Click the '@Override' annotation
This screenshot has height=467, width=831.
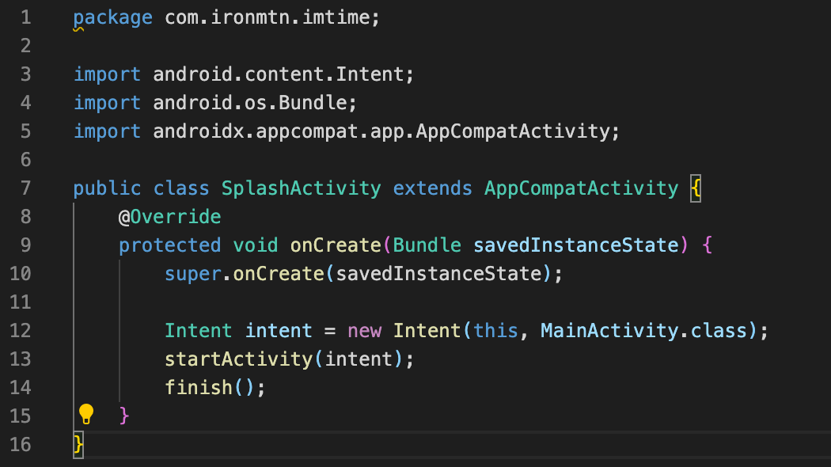[x=169, y=217]
